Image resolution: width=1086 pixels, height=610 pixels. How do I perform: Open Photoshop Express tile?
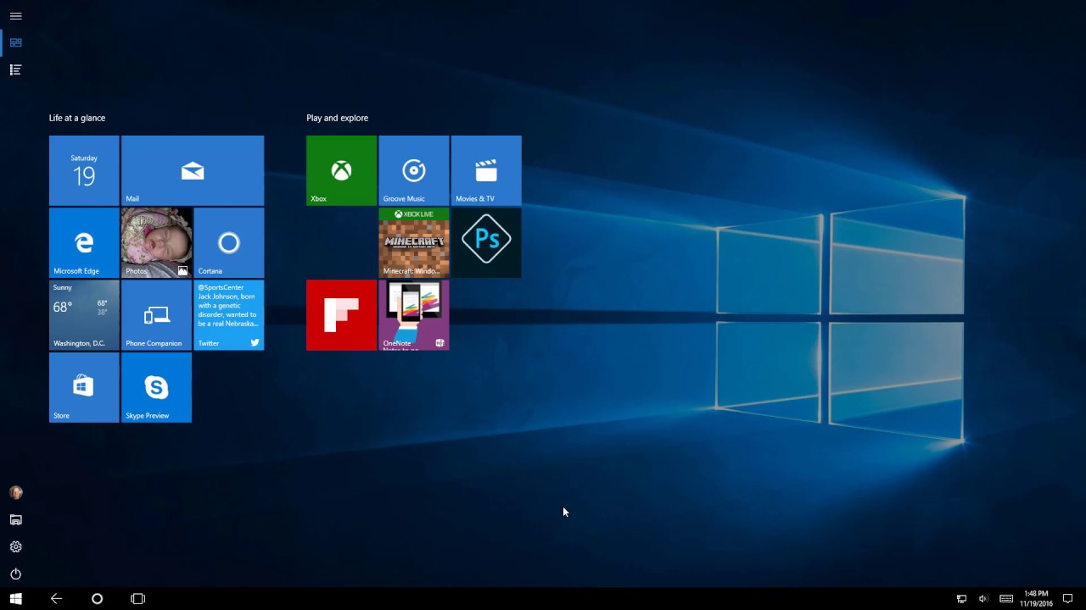coord(486,243)
